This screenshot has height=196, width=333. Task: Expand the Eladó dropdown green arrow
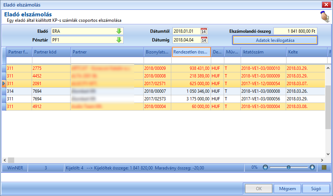[x=119, y=31]
